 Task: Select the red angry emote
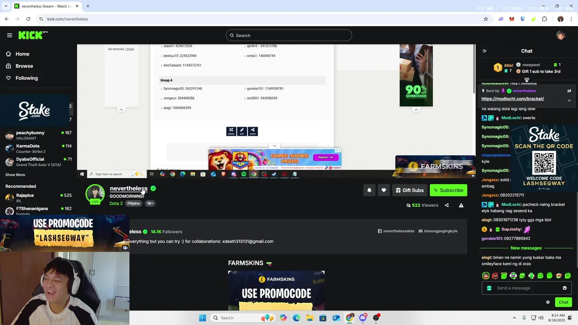(495, 275)
